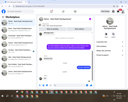128x102 pixels.
Task: Attach a file with the photo icon
Action: [44, 85]
